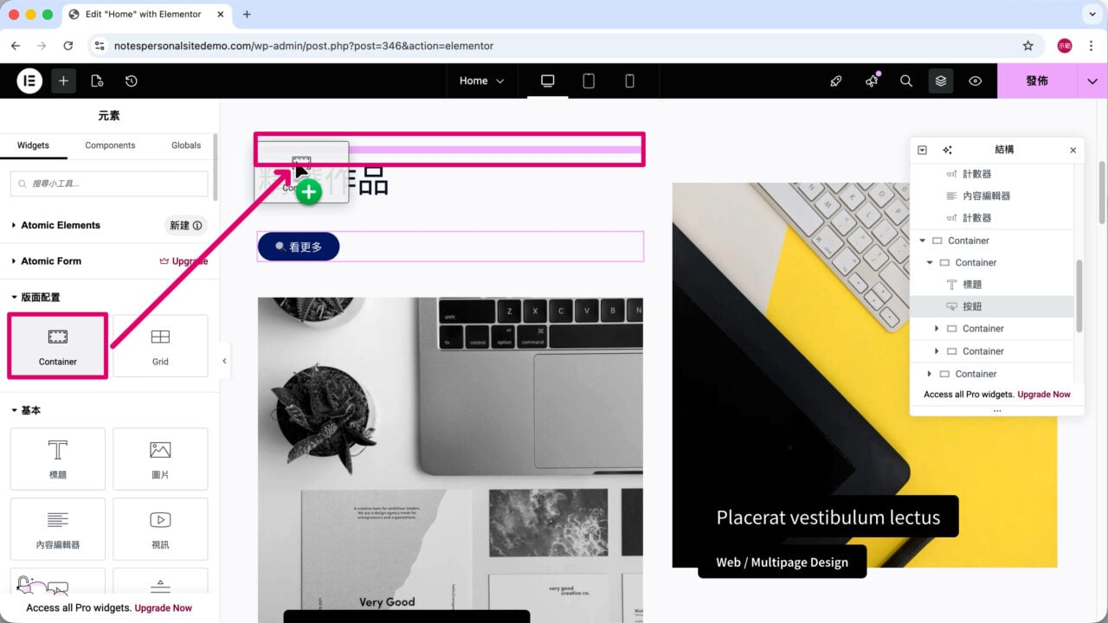Switch to Desktop responsive view
1108x623 pixels.
click(x=548, y=80)
